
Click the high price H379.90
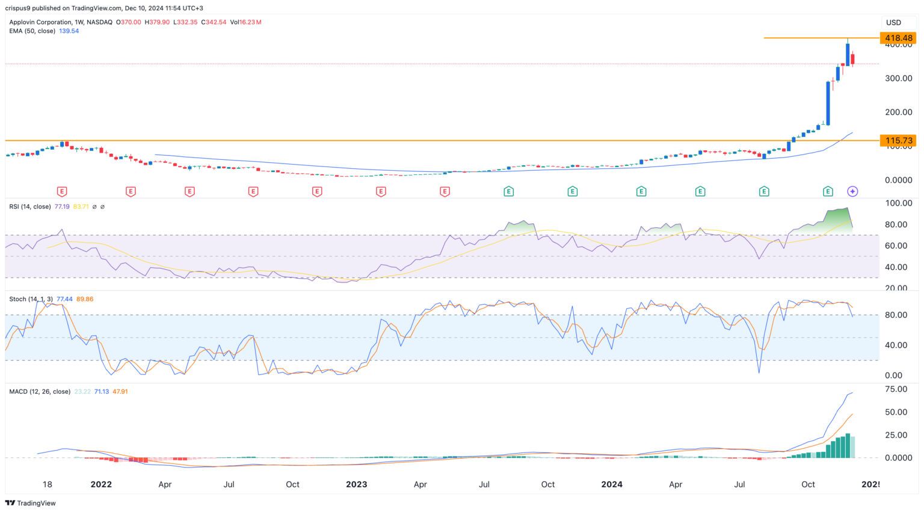[158, 22]
